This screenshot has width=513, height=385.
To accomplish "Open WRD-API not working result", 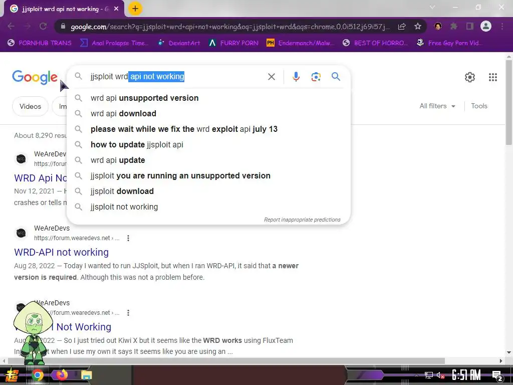I will pyautogui.click(x=61, y=252).
